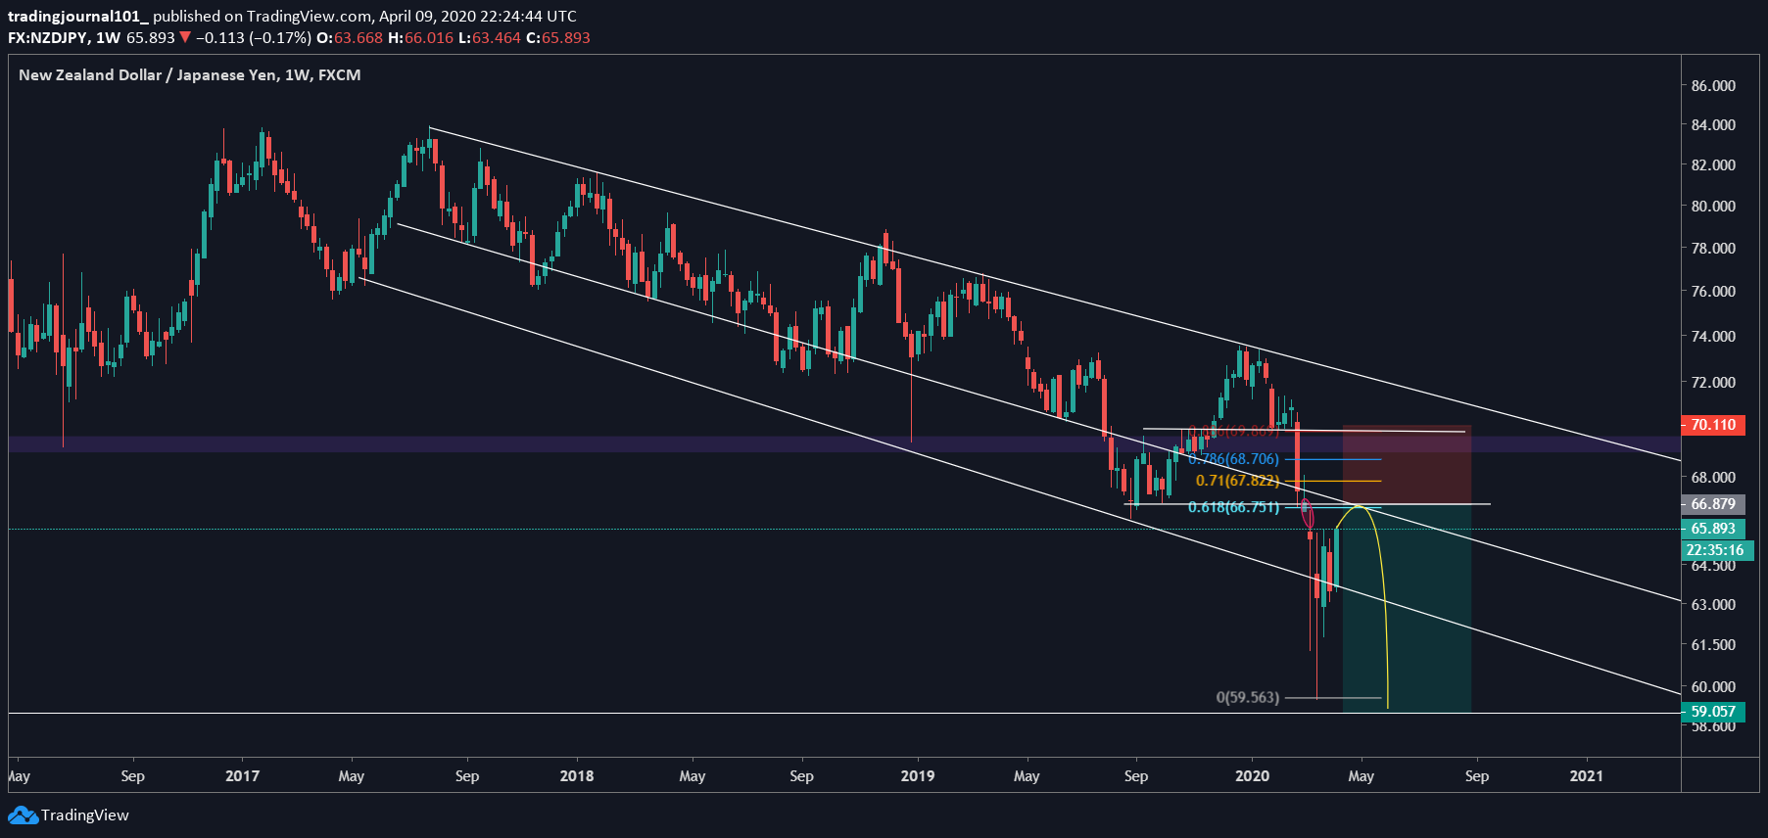Select the FX:NZDJPY, 1W symbol text
This screenshot has height=838, width=1768.
point(65,37)
